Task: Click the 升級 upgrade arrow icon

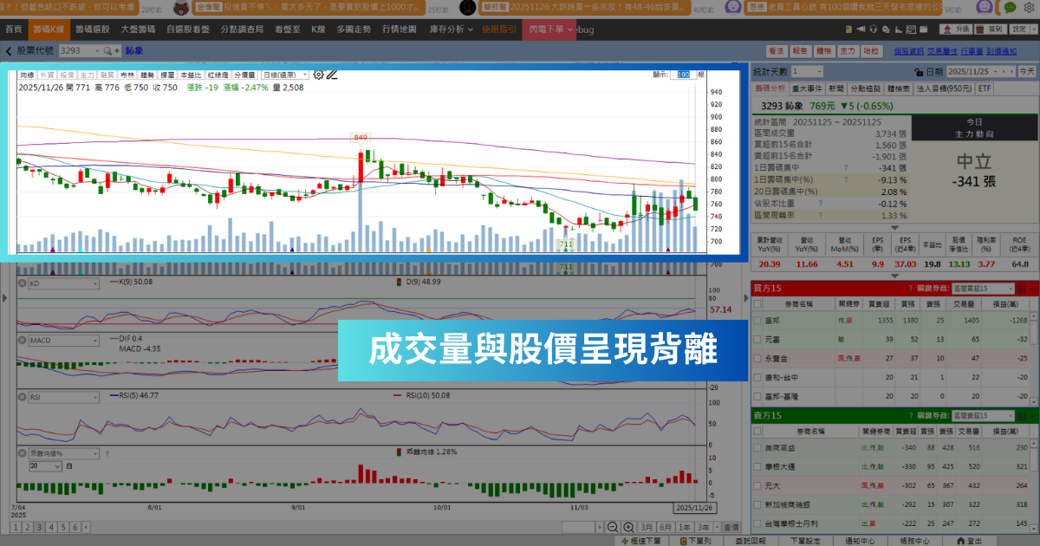Action: coord(947,29)
